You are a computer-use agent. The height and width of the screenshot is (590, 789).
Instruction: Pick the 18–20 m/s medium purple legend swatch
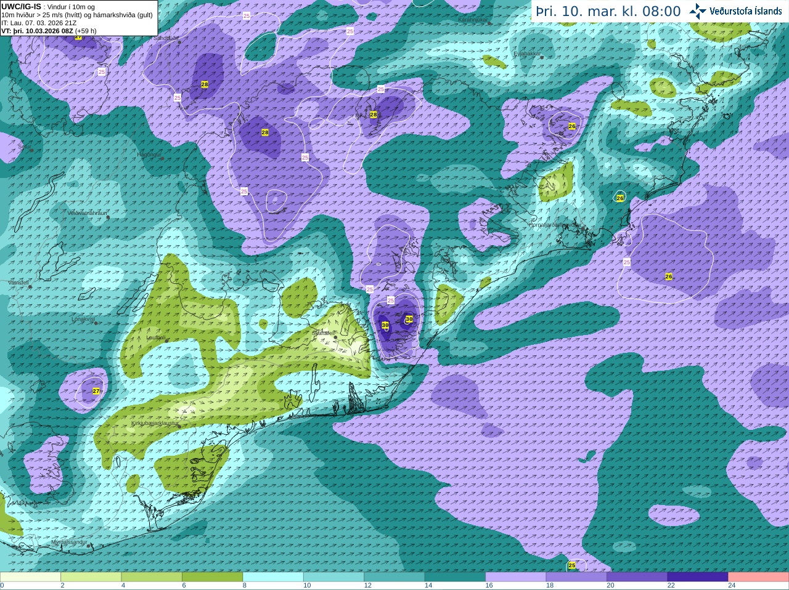click(577, 577)
